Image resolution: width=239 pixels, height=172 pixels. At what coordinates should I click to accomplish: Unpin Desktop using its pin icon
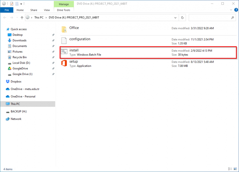point(53,35)
